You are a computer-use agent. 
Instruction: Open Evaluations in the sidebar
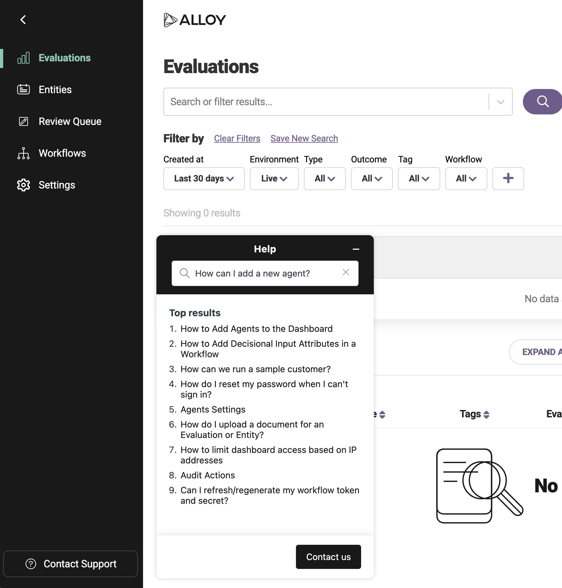pyautogui.click(x=65, y=58)
